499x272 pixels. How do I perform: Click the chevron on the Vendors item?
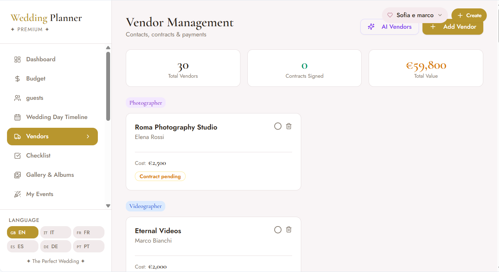click(x=88, y=137)
